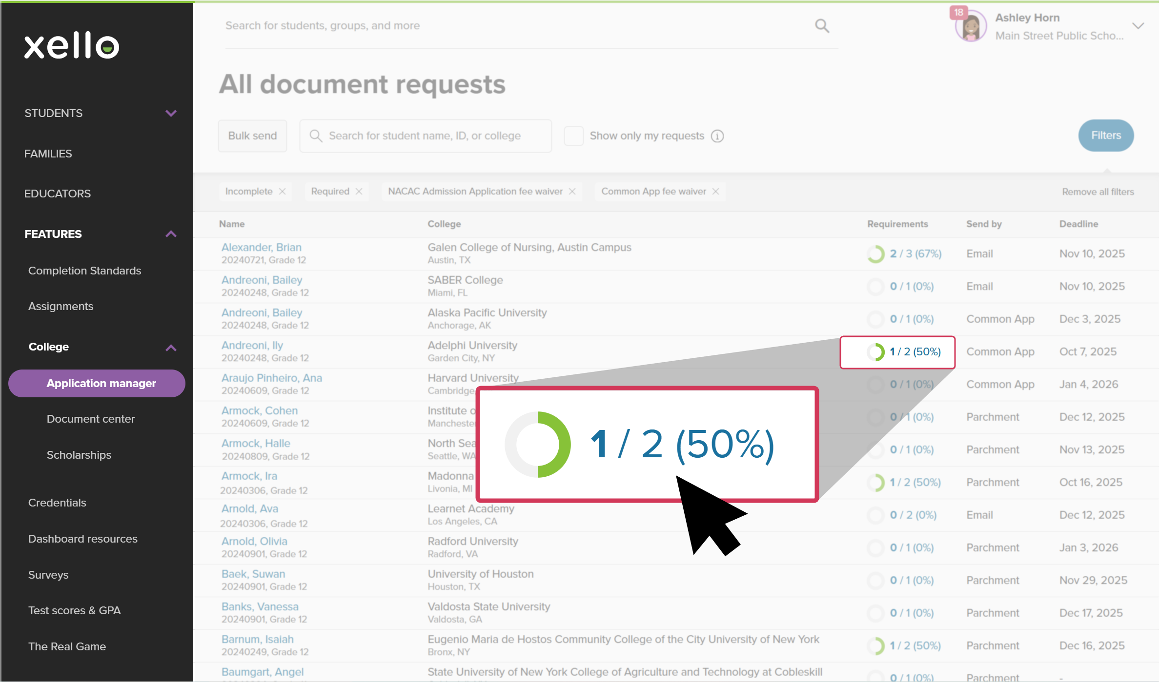Click the info icon beside Show only my requests
Image resolution: width=1159 pixels, height=682 pixels.
point(717,136)
